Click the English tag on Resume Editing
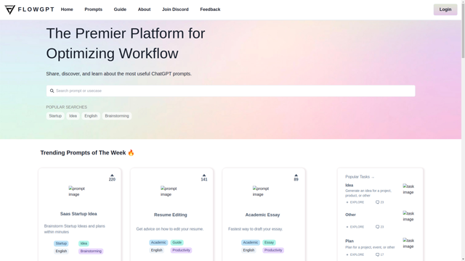The image size is (465, 261). 157,250
